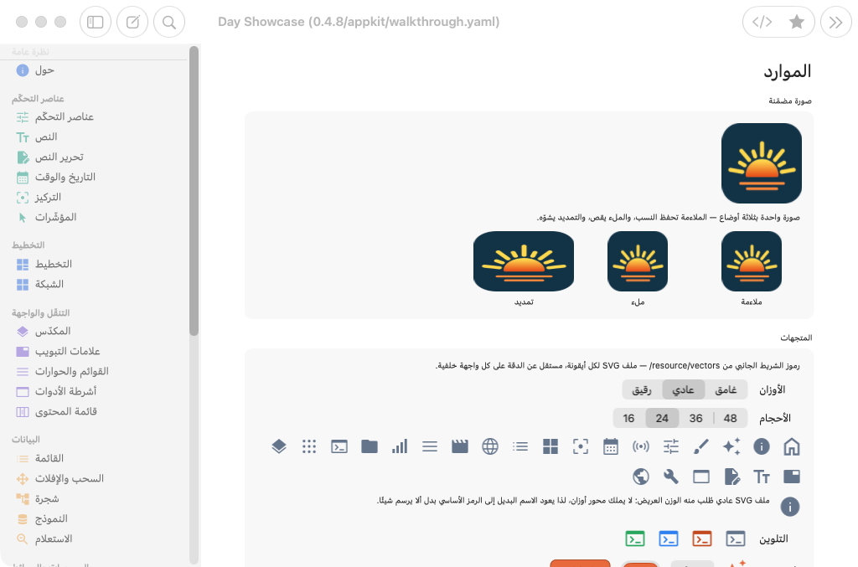Image resolution: width=858 pixels, height=567 pixels.
Task: Select the غامق weight segment
Action: (726, 389)
